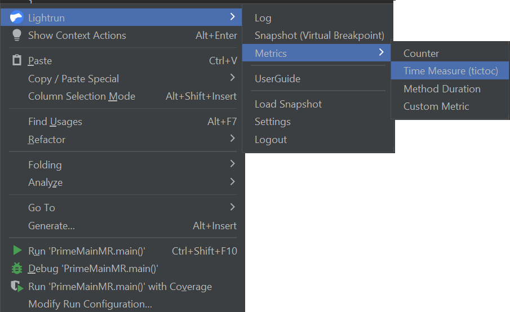Select Time Measure (tictoc) metric
The height and width of the screenshot is (312, 510).
coord(450,71)
